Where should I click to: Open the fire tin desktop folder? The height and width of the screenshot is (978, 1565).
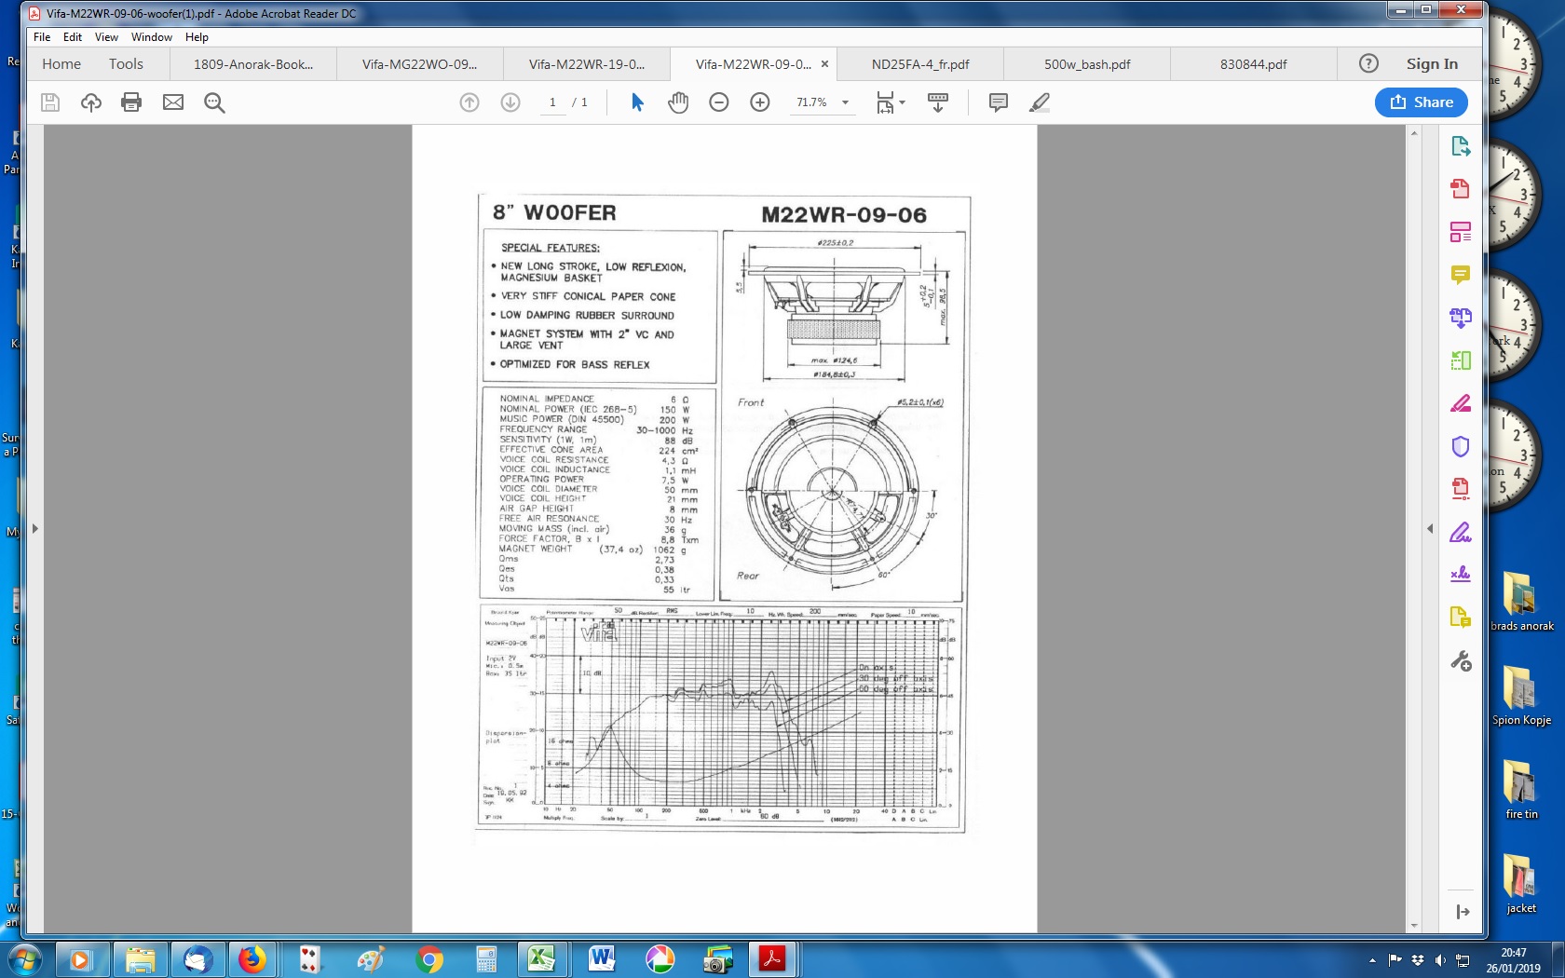1521,790
